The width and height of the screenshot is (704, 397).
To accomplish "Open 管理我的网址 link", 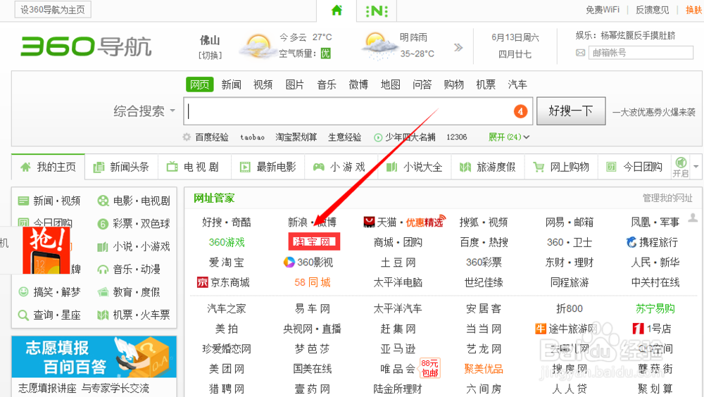I will (667, 198).
